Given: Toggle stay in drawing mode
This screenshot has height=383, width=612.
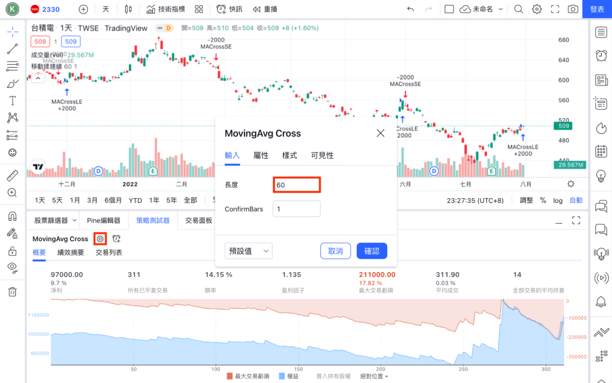Looking at the screenshot, I should 13,233.
